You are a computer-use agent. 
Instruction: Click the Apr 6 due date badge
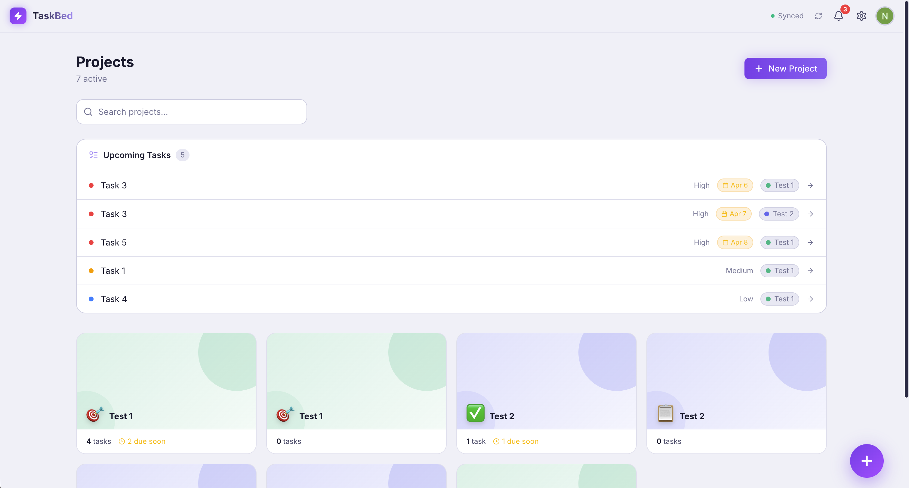coord(735,185)
